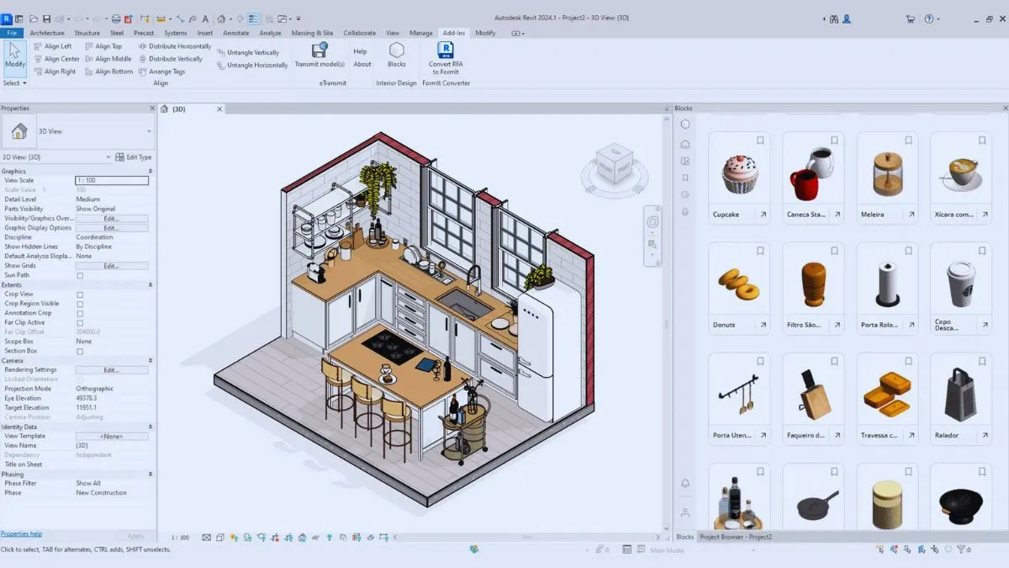Image resolution: width=1009 pixels, height=568 pixels.
Task: Collapse the Graphics properties group
Action: pos(151,171)
